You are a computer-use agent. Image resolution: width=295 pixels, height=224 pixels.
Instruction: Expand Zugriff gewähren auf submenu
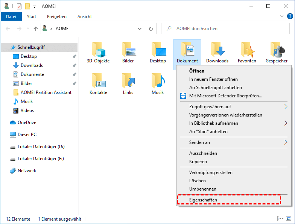tap(286, 107)
